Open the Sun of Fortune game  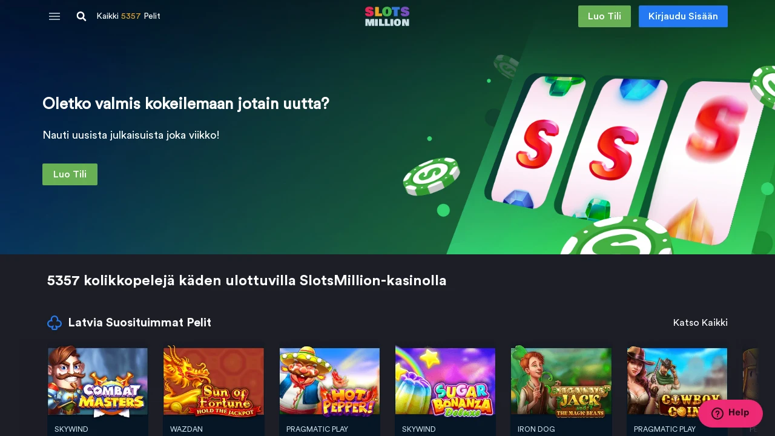click(x=214, y=381)
